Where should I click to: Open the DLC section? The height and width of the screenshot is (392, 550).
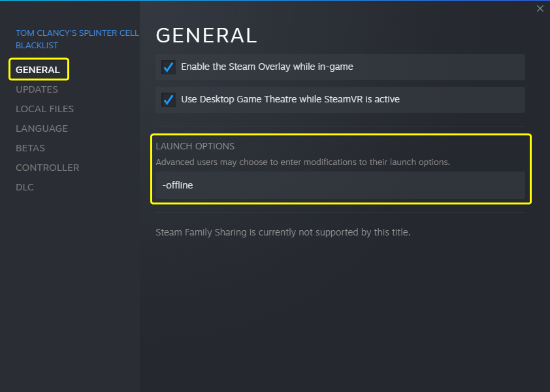25,187
